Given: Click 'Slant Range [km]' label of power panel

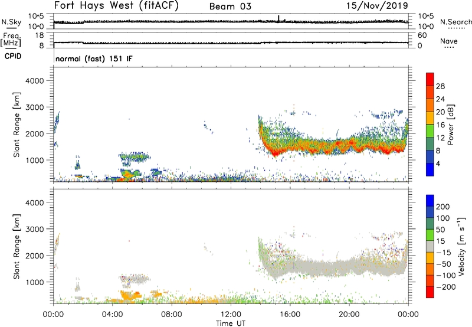Looking at the screenshot, I should point(17,125).
